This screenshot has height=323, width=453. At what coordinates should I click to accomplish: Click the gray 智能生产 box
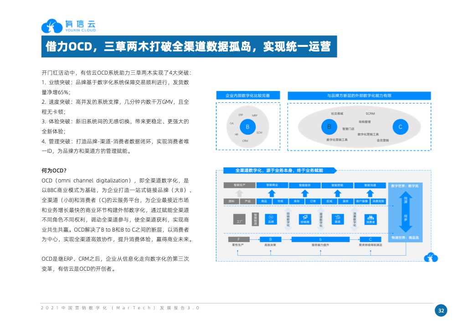point(240,185)
